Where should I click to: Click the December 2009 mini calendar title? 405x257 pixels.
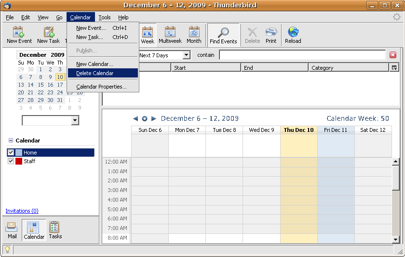click(42, 55)
